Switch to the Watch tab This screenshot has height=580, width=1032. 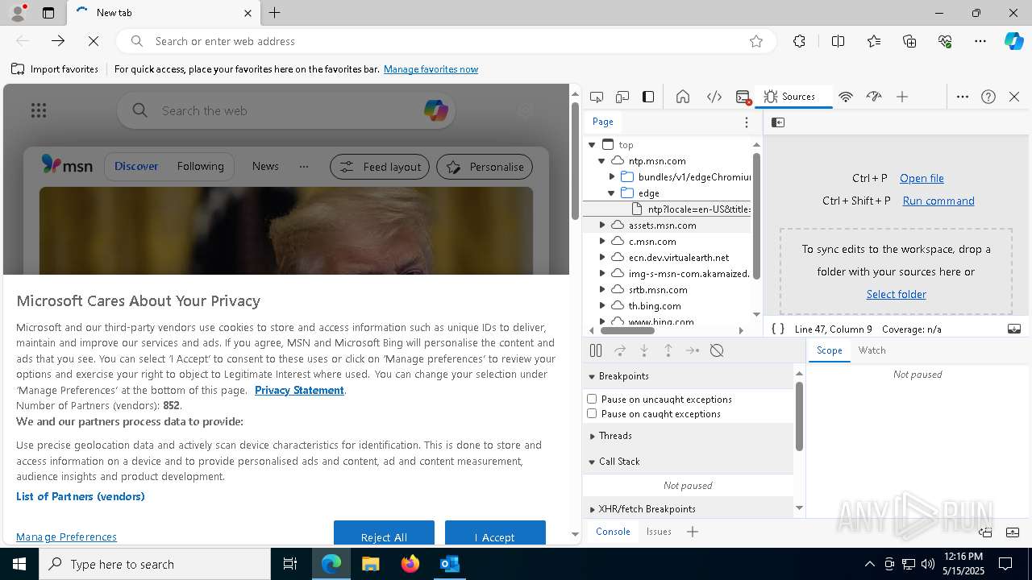click(872, 350)
